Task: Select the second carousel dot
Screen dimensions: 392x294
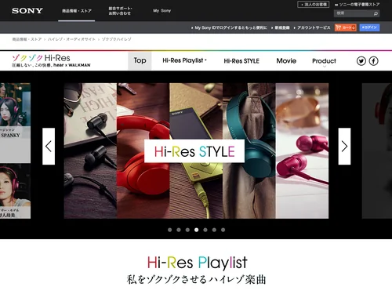Action: pos(179,230)
